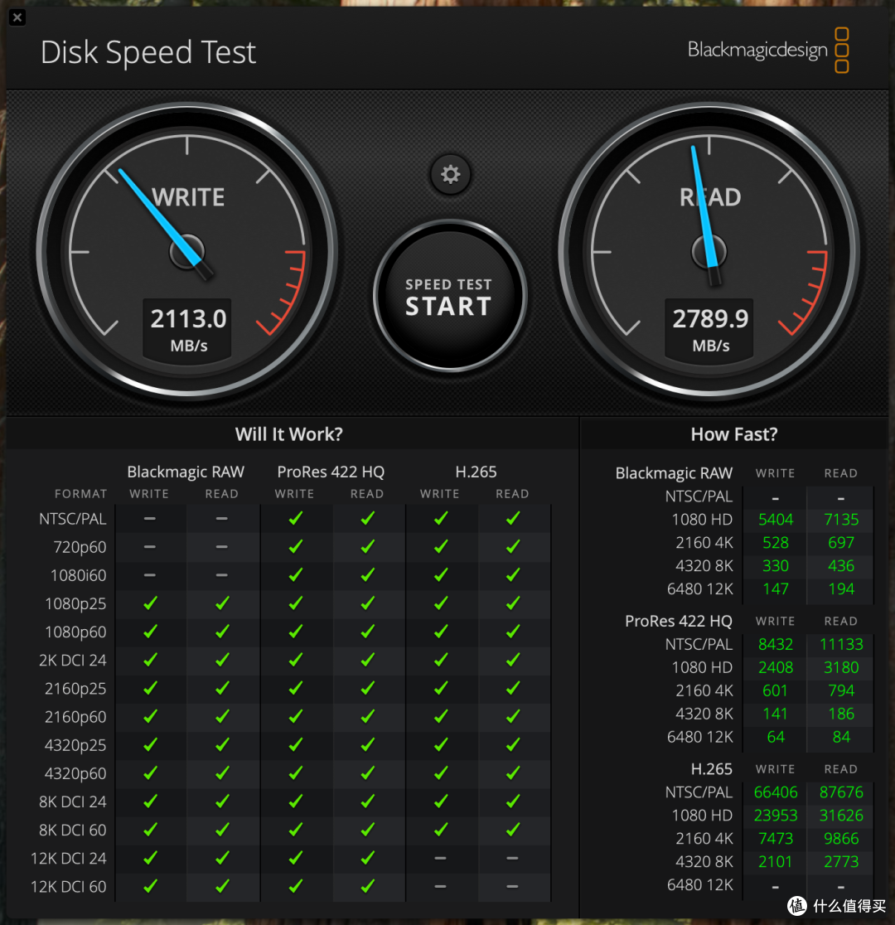The height and width of the screenshot is (925, 895).
Task: Click the 12K DCI 60 format row label
Action: (69, 887)
